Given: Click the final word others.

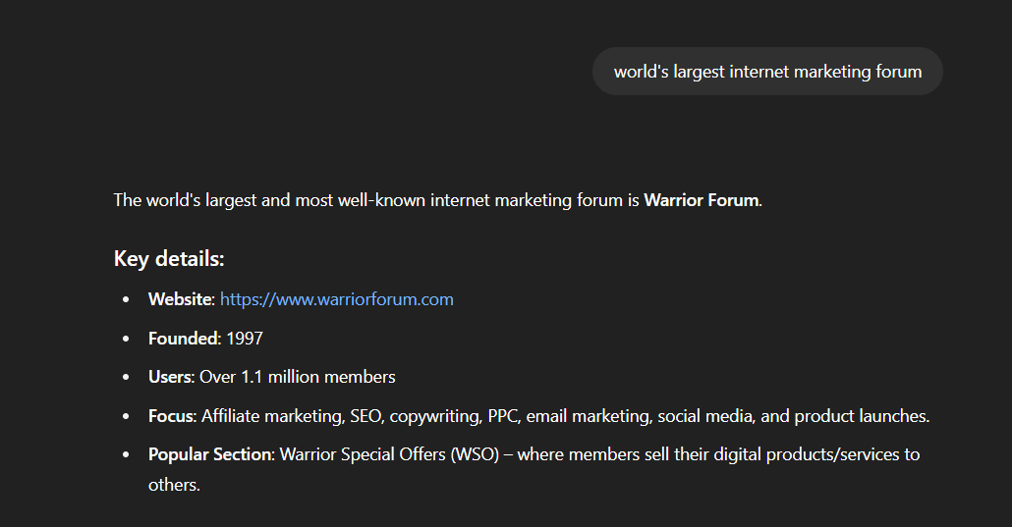Looking at the screenshot, I should 174,485.
